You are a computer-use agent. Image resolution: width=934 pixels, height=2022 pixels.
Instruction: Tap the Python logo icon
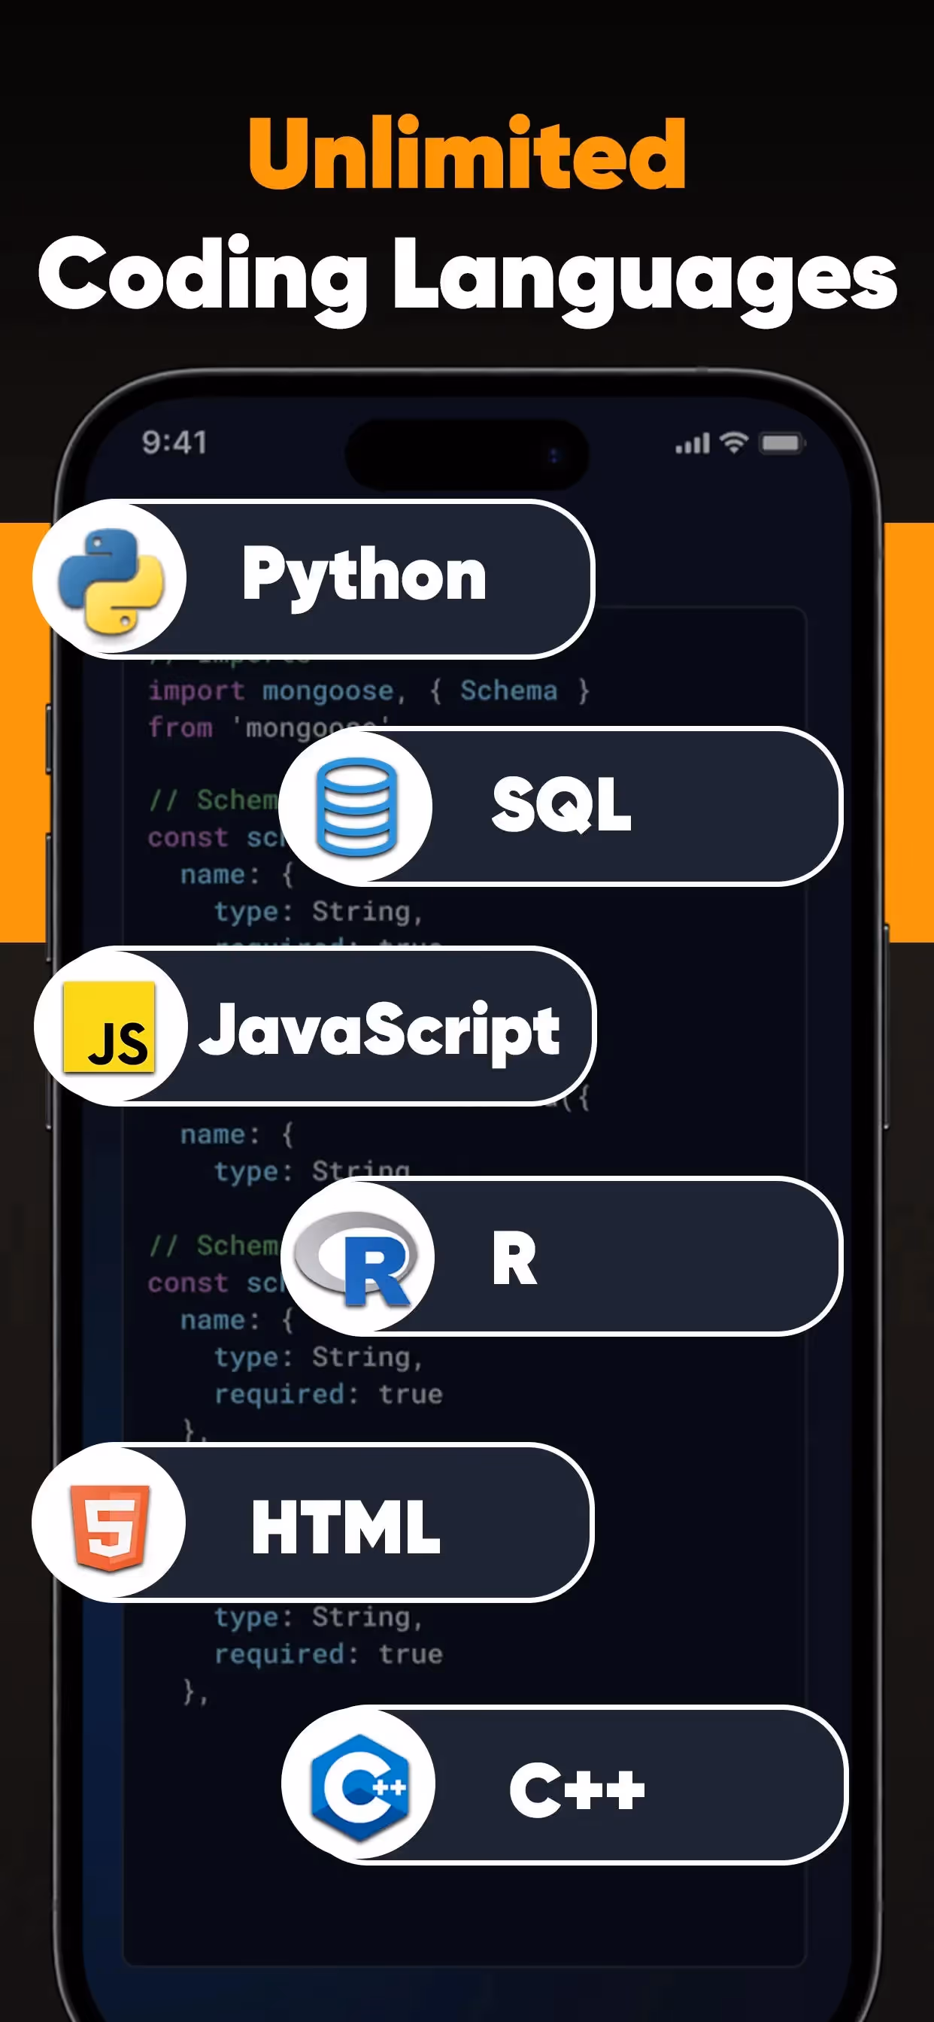(111, 579)
